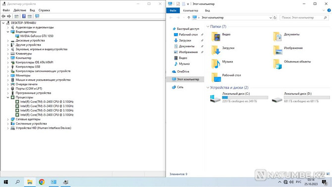Collapse the Папки (7) group in Explorer
This screenshot has height=187, width=332.
point(208,26)
